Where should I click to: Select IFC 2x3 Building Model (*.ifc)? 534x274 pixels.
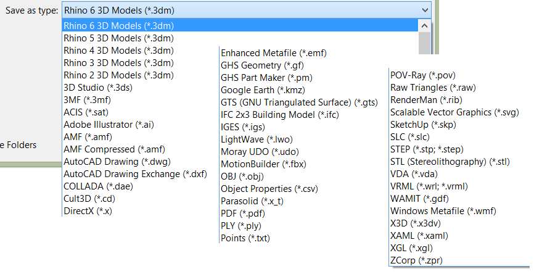coord(279,115)
